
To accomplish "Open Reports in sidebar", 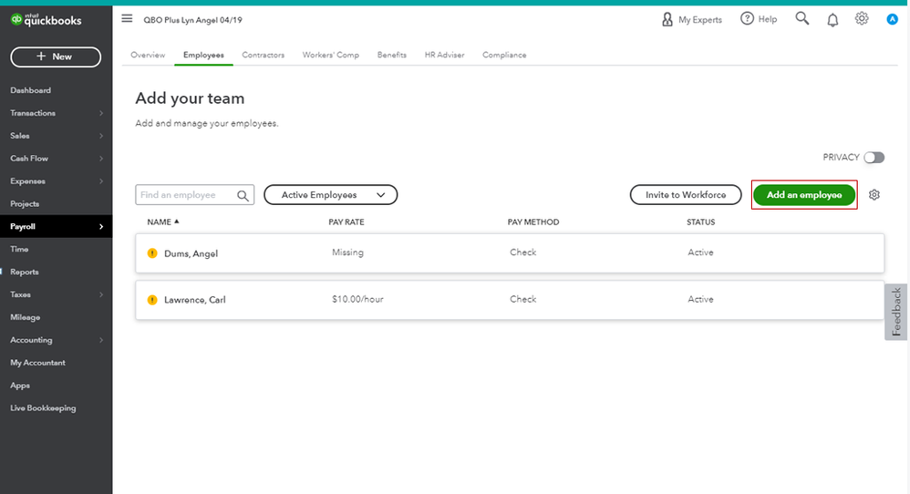I will 25,272.
